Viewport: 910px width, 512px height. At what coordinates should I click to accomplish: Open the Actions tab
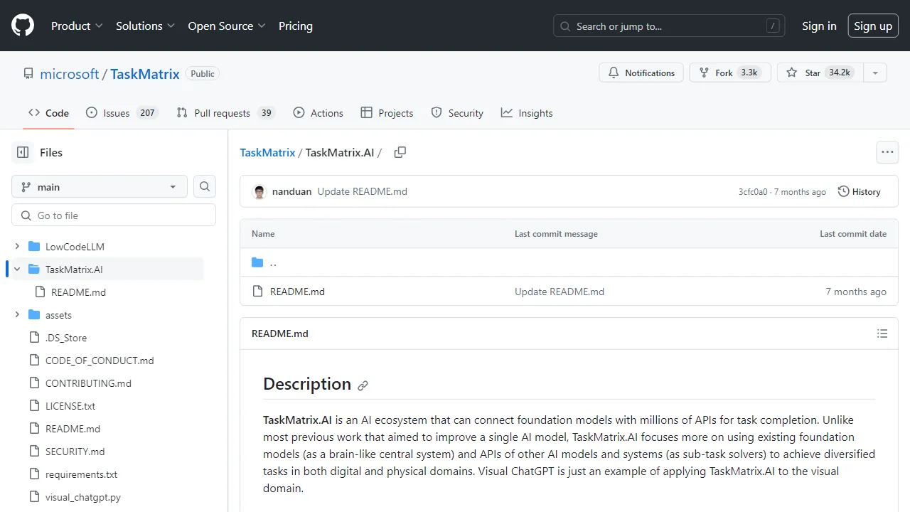pos(318,113)
